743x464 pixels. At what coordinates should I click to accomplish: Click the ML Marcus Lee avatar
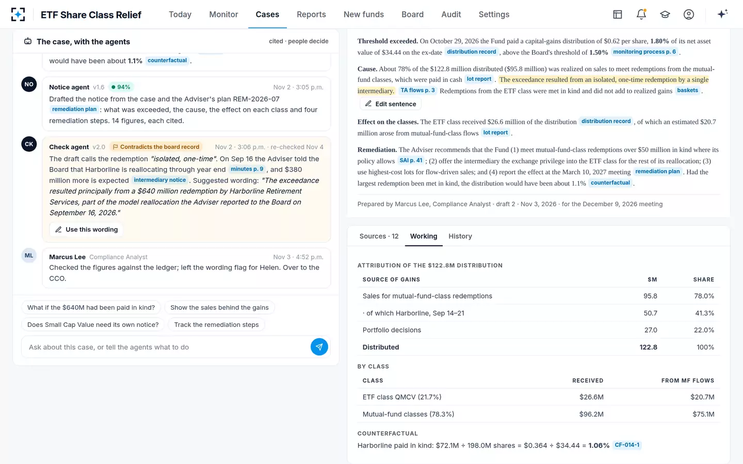click(29, 255)
